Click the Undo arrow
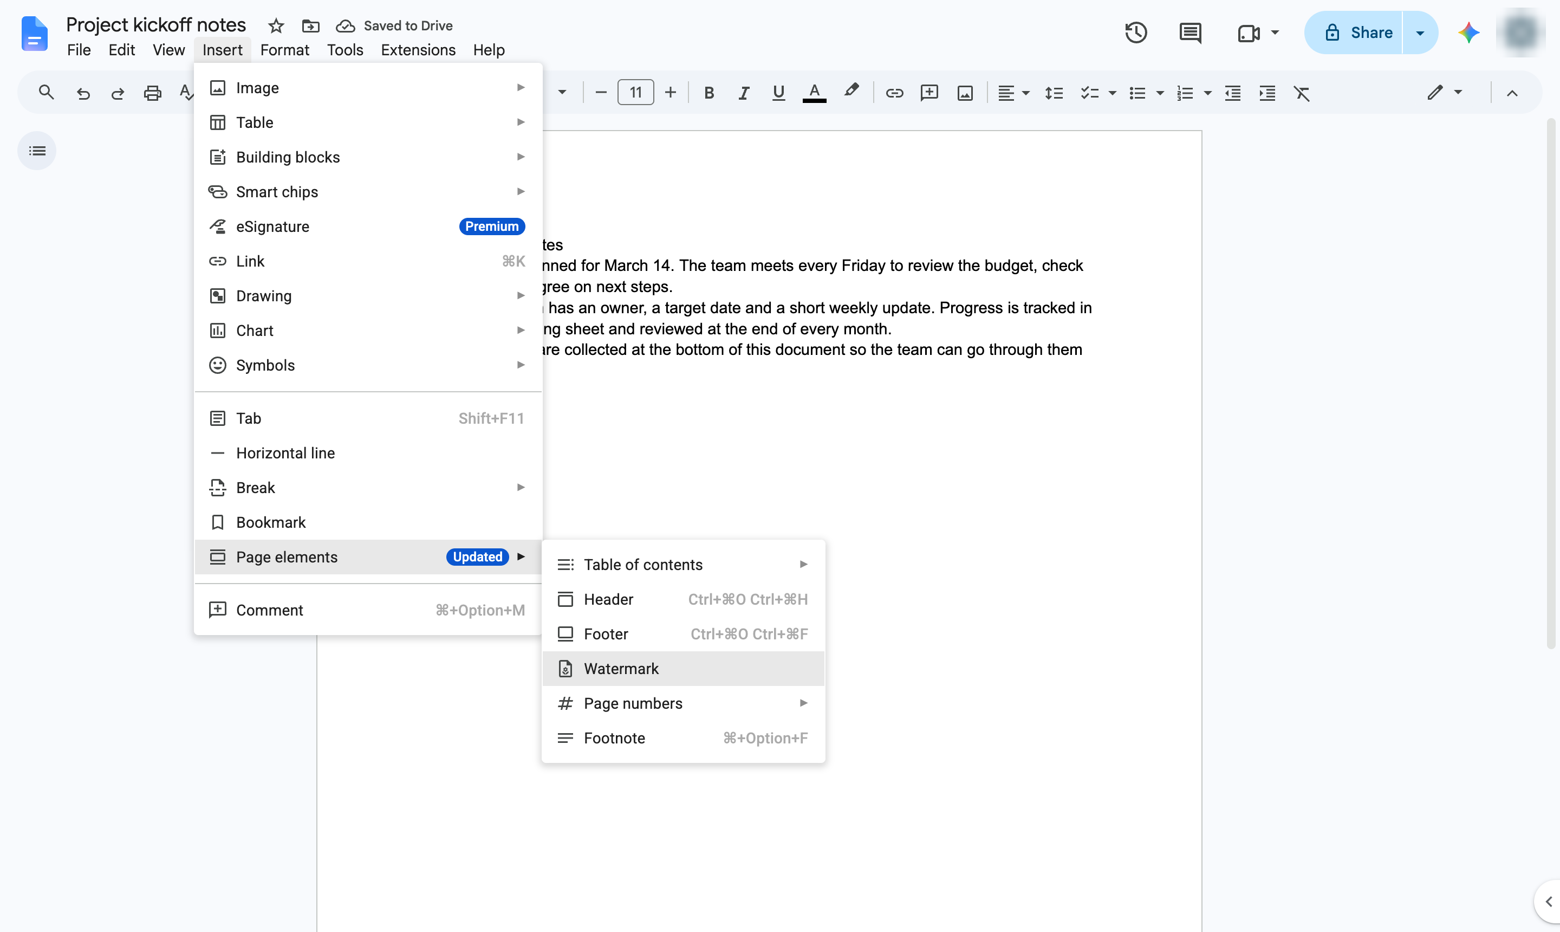 click(83, 93)
